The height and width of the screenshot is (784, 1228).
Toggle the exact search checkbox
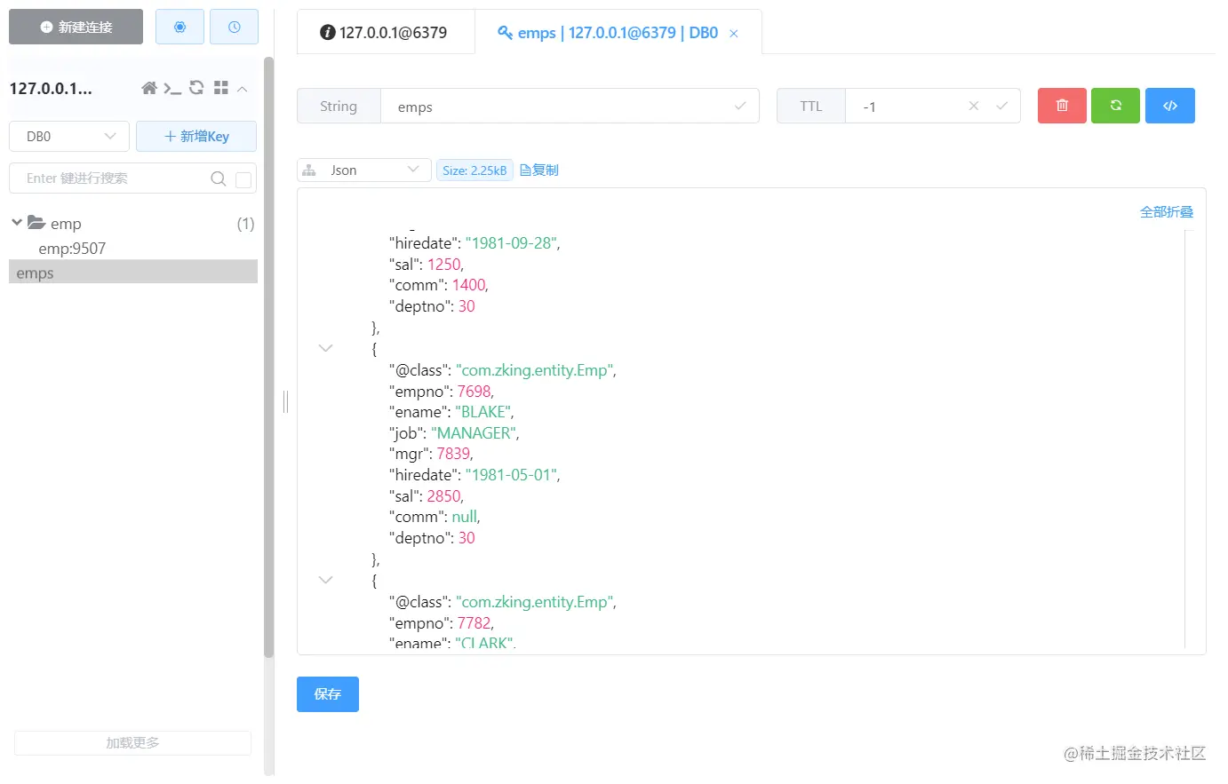click(243, 179)
